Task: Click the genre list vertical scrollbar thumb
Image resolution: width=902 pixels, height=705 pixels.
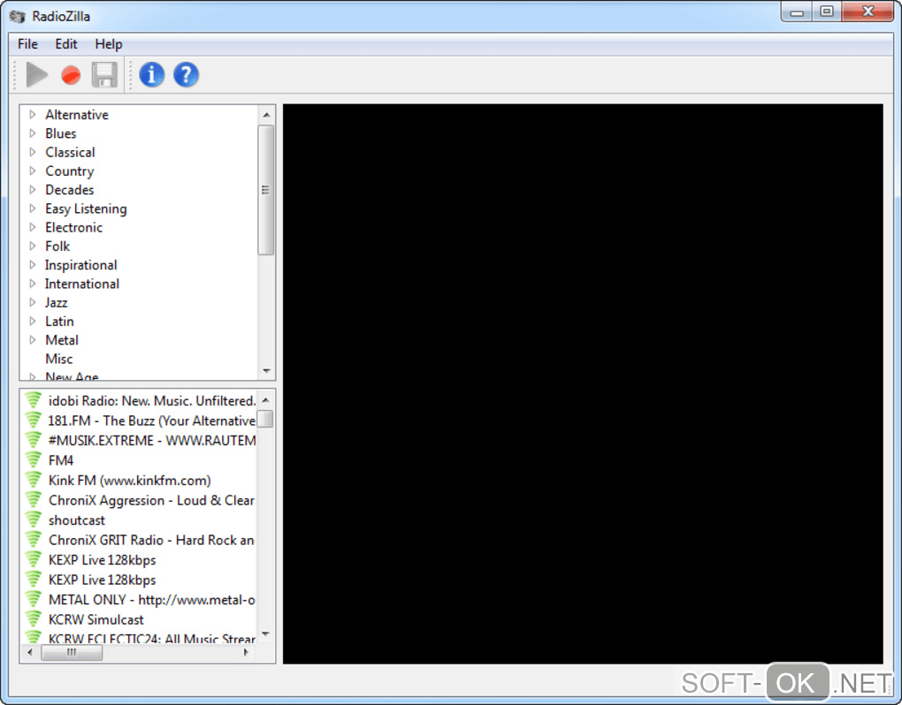Action: tap(266, 190)
